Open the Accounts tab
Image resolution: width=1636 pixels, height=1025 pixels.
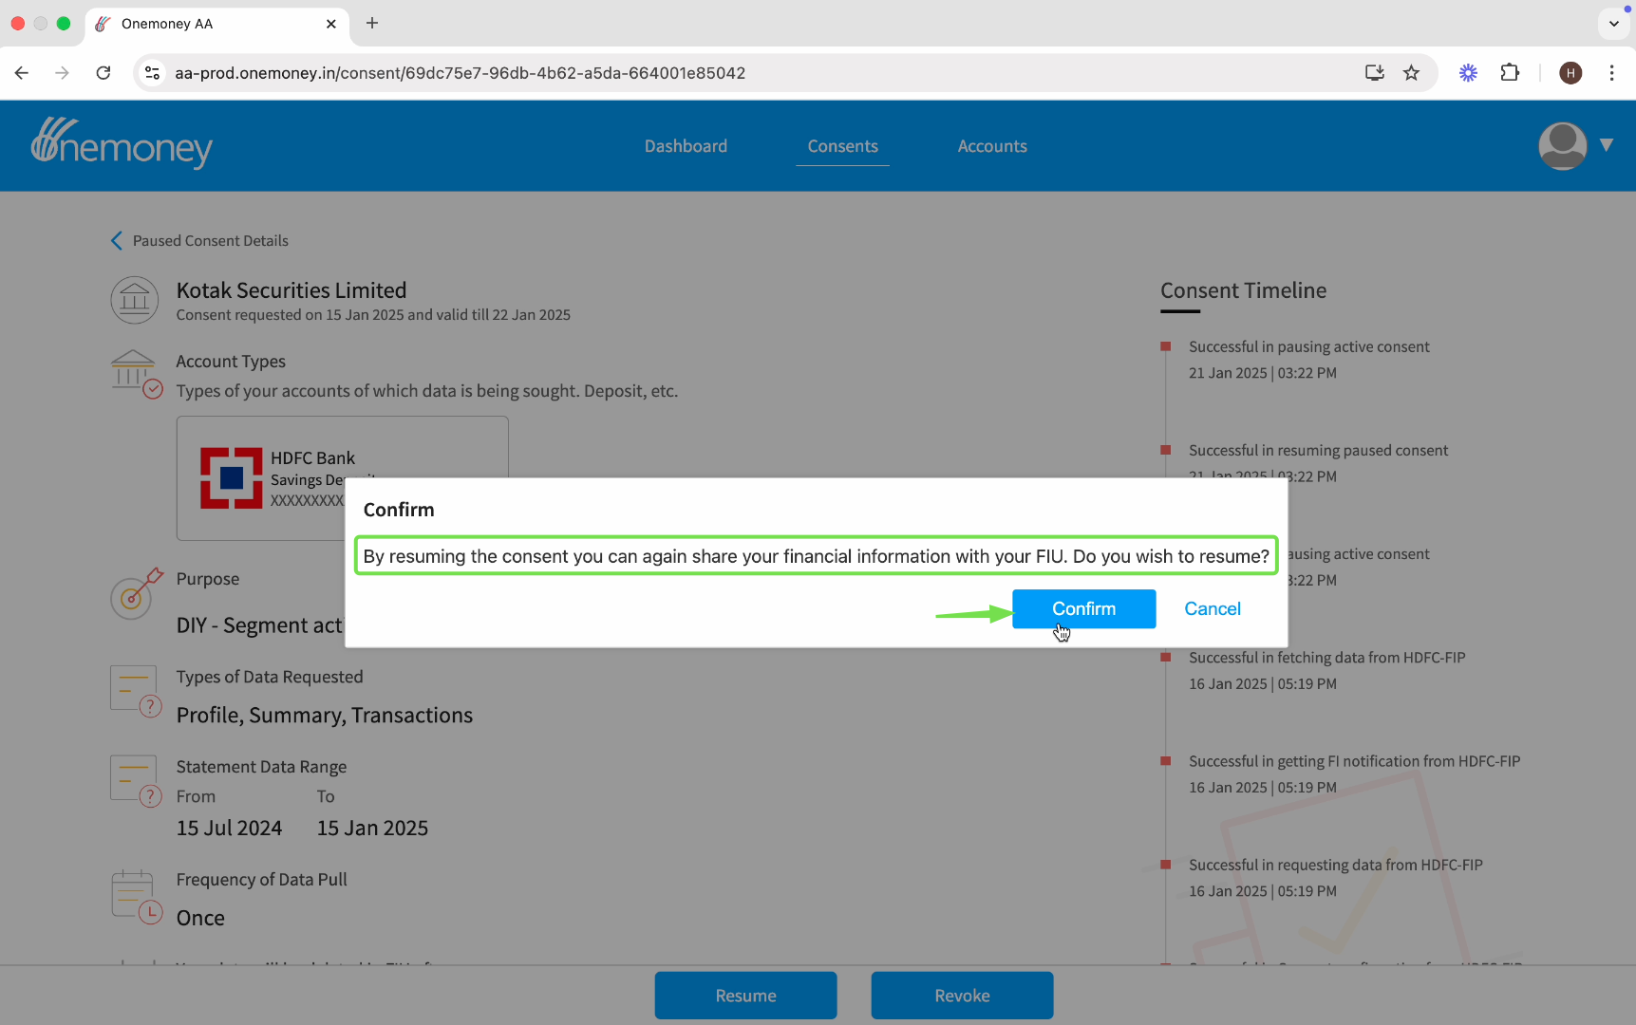click(x=992, y=146)
